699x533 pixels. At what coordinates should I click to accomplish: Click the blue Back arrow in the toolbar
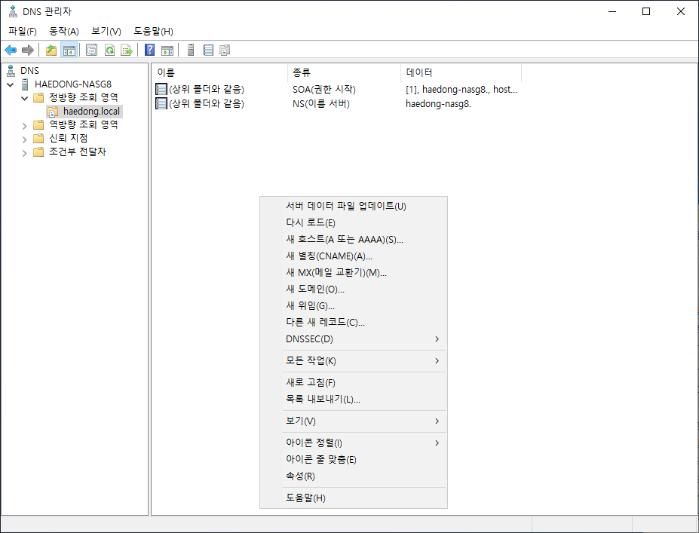point(11,50)
